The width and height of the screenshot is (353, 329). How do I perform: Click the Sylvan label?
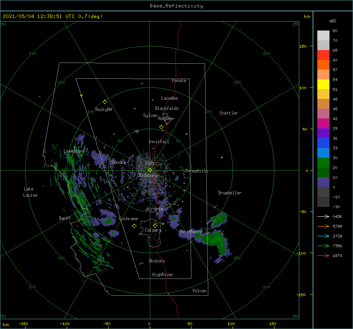pos(150,115)
